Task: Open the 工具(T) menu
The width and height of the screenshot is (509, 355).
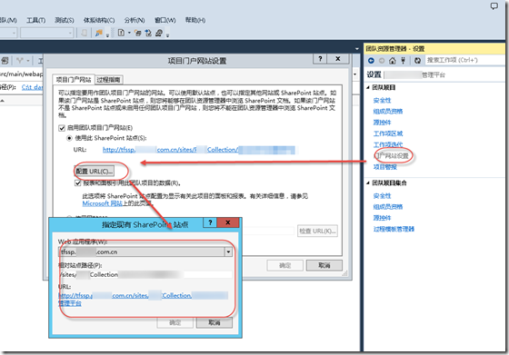Action: coord(35,20)
